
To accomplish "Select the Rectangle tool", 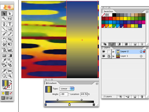I will tap(10, 29).
